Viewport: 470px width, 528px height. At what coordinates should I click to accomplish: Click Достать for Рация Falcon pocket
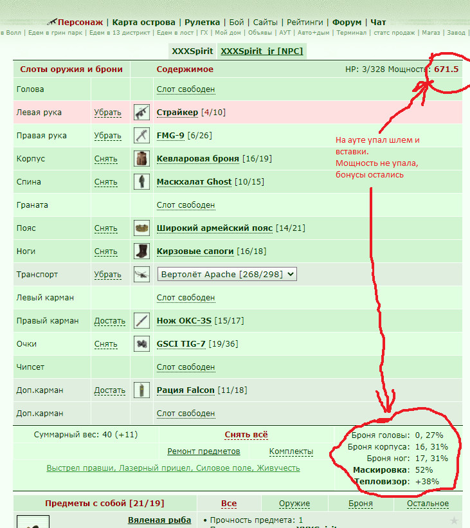pos(110,390)
